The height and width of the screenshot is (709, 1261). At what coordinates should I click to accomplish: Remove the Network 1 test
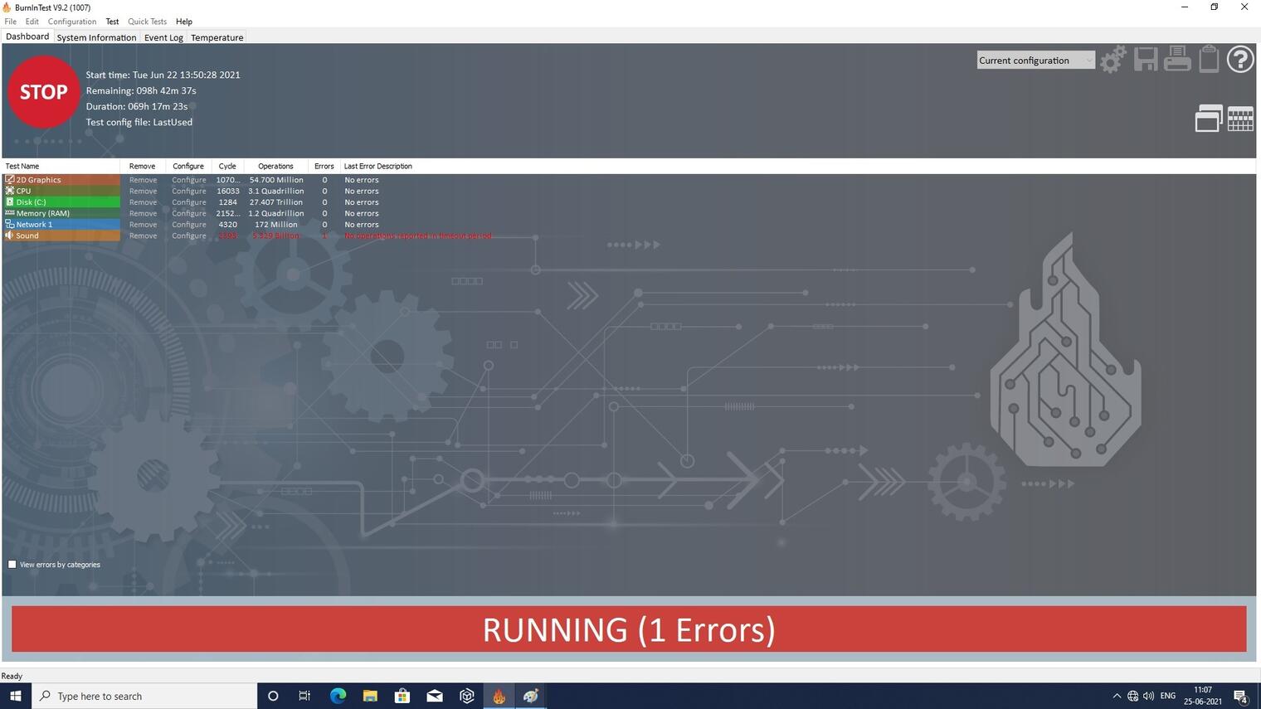click(143, 225)
